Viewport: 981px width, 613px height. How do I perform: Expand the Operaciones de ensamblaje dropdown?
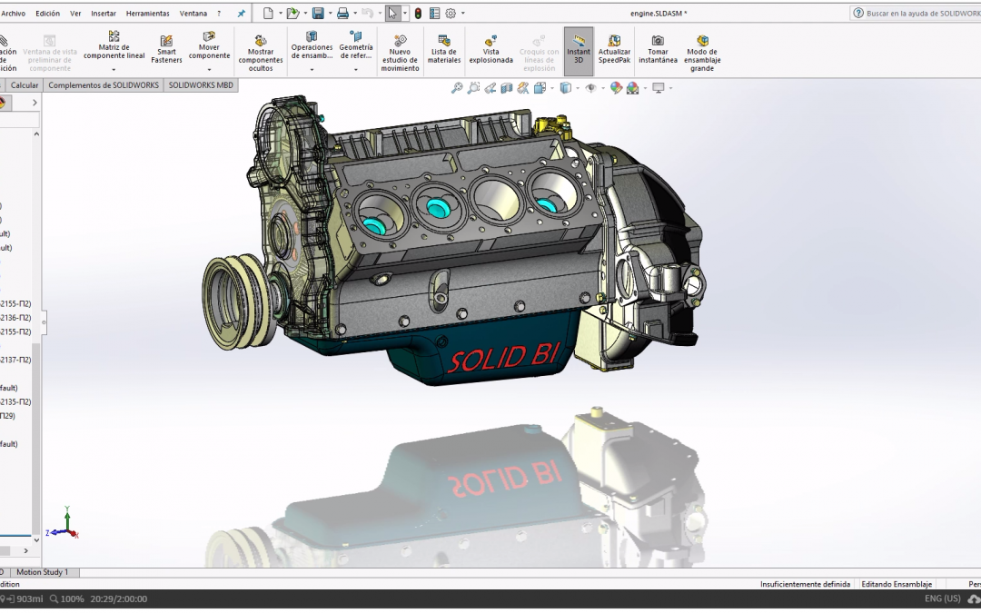(312, 69)
